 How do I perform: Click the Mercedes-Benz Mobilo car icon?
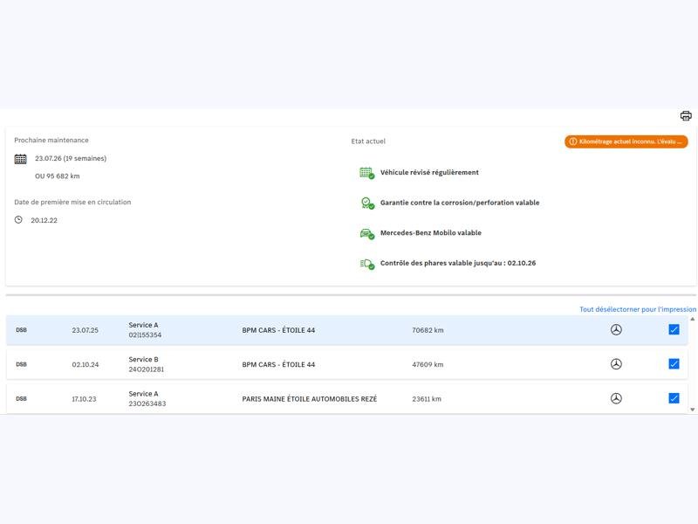(366, 233)
